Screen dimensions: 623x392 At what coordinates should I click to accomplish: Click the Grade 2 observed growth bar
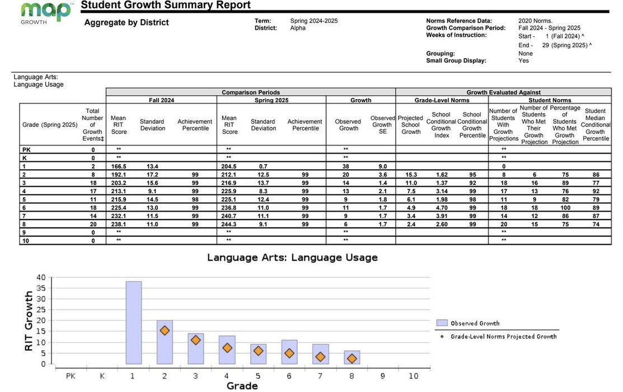(x=165, y=342)
